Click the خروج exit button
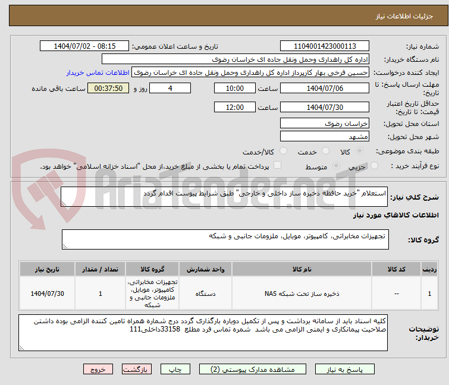The image size is (449, 385). tap(98, 369)
